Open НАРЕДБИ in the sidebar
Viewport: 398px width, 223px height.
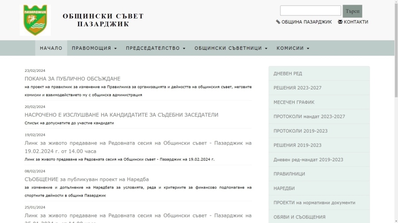tap(319, 188)
